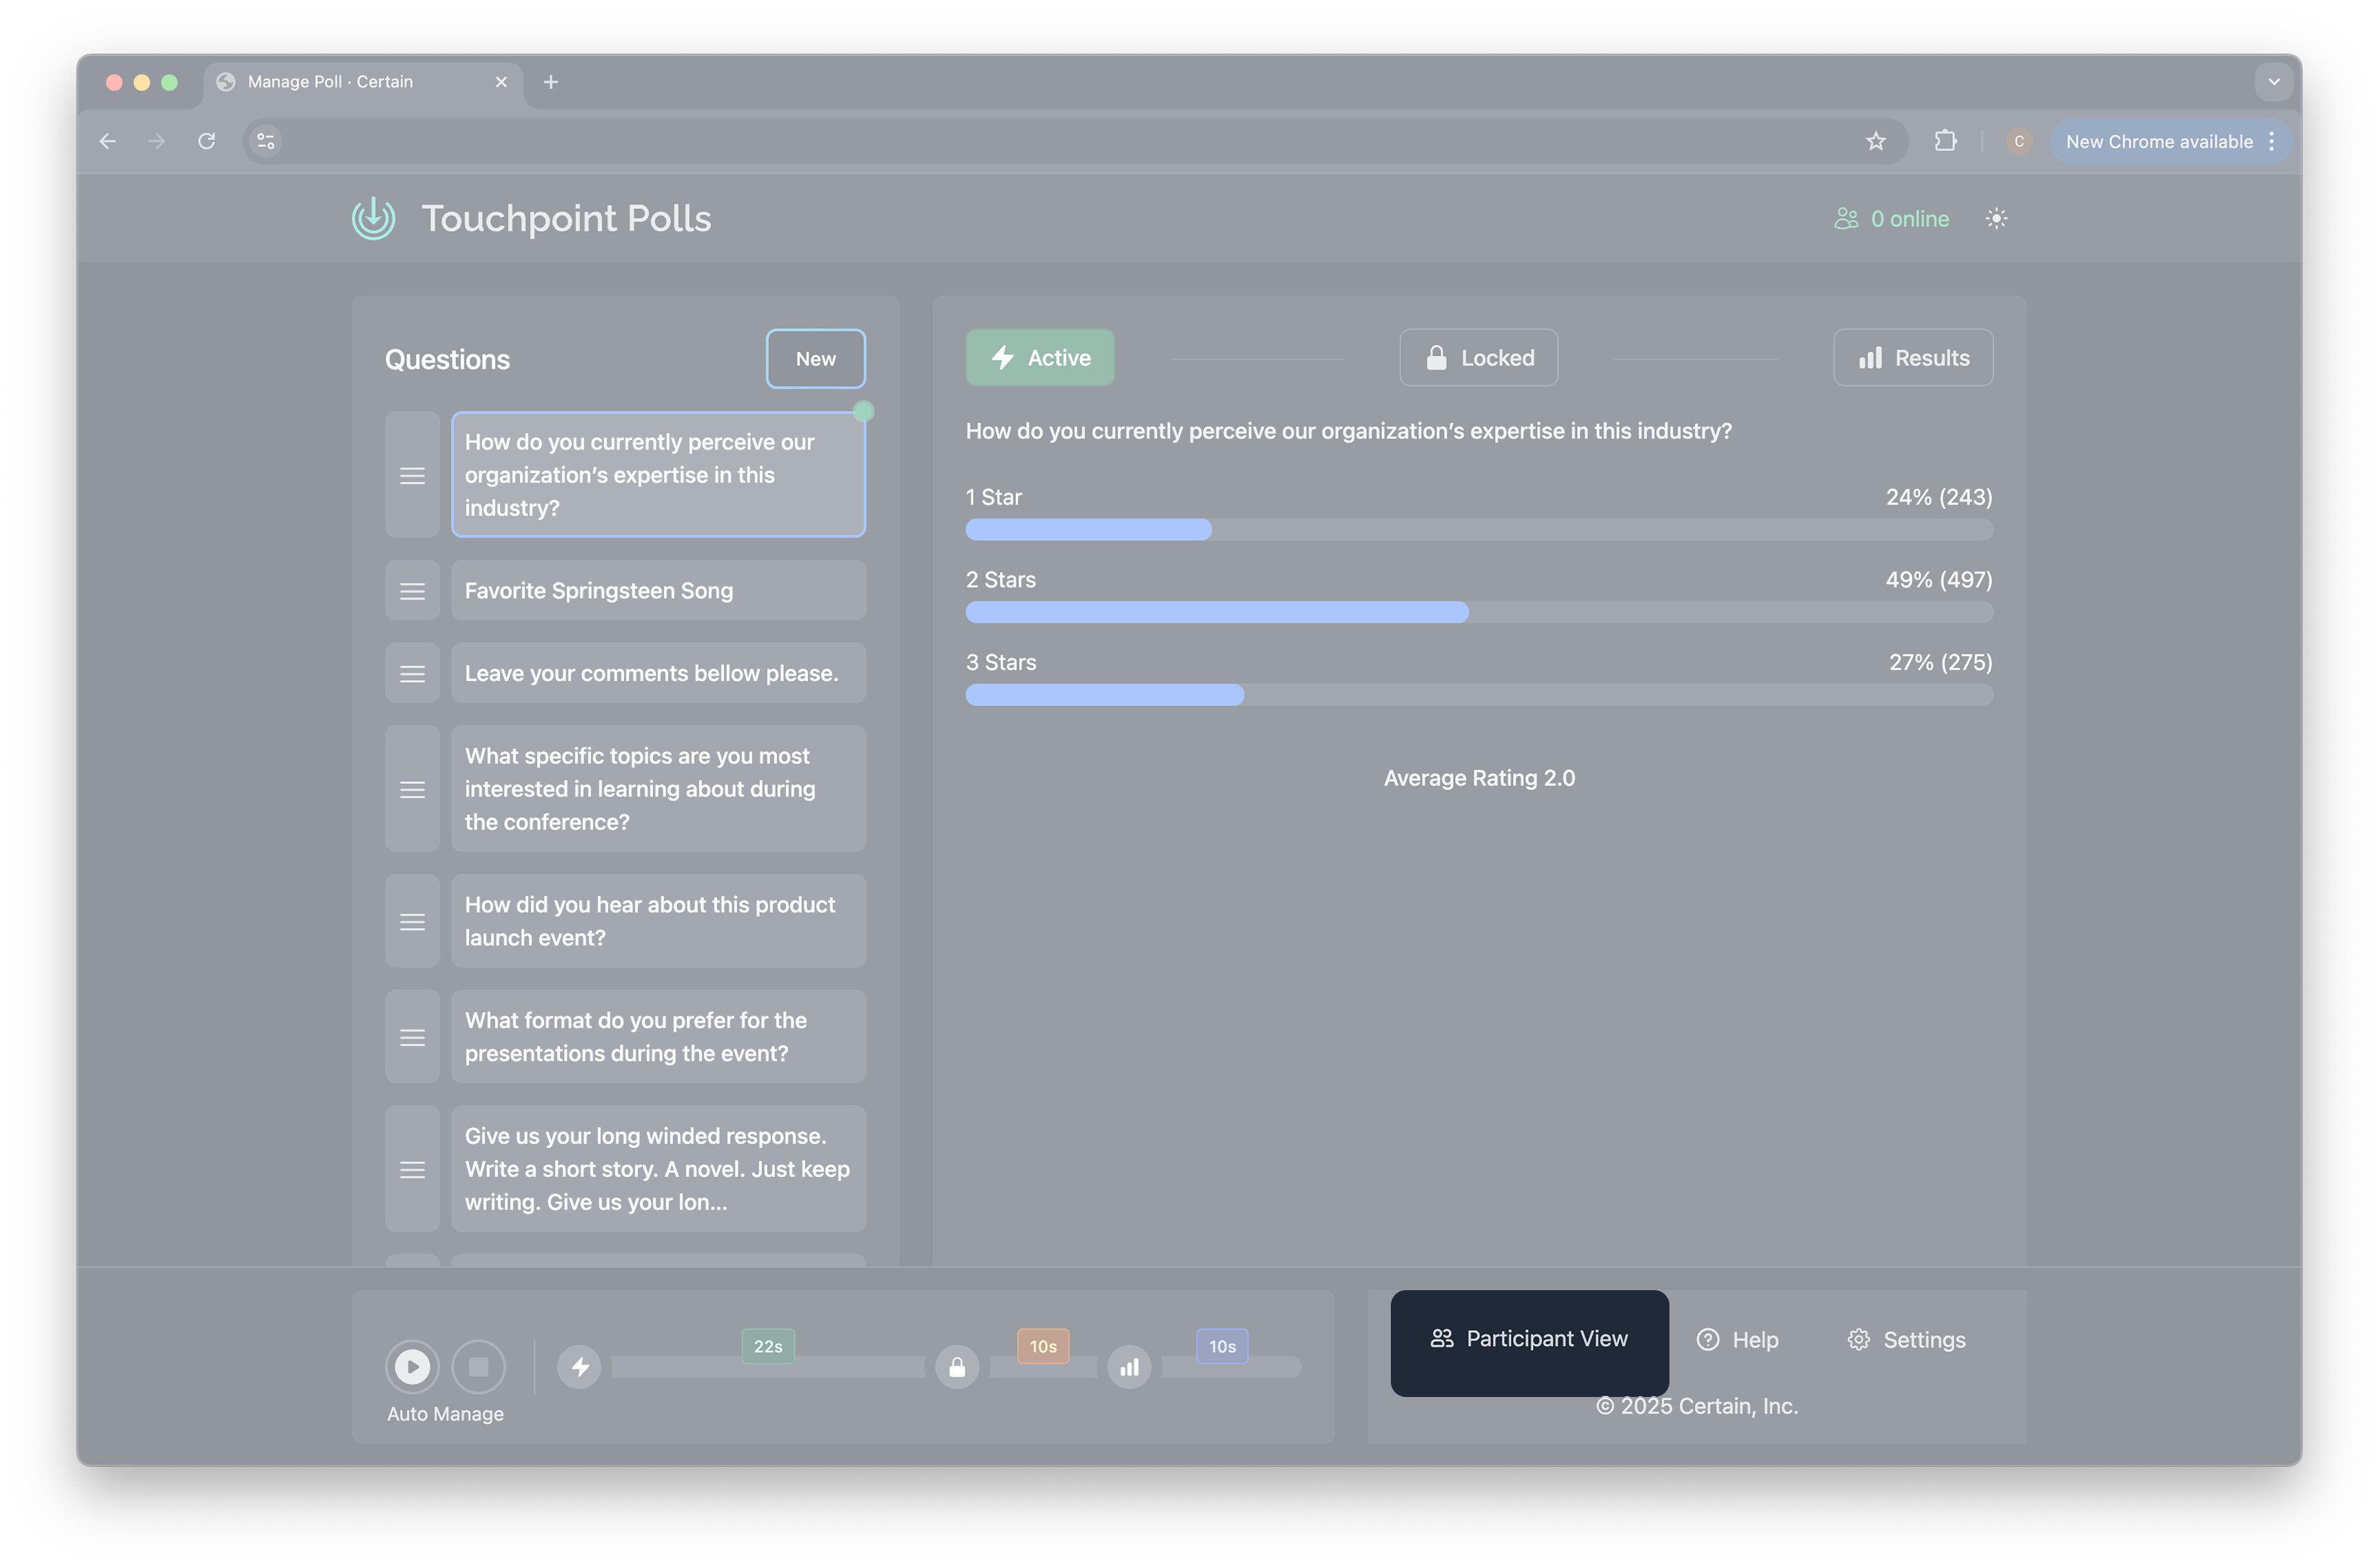2379x1568 pixels.
Task: Grab drag handle of organization's expertise question
Action: coord(412,476)
